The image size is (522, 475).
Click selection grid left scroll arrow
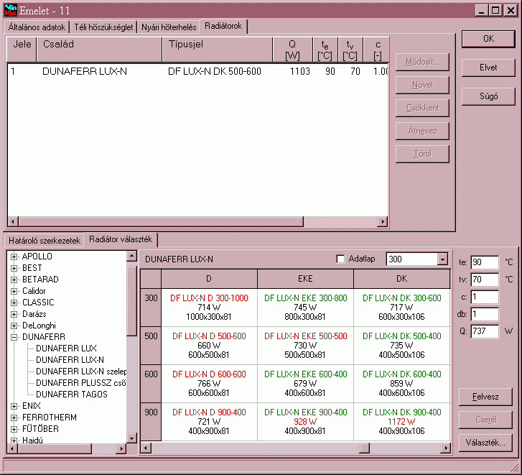[146, 448]
